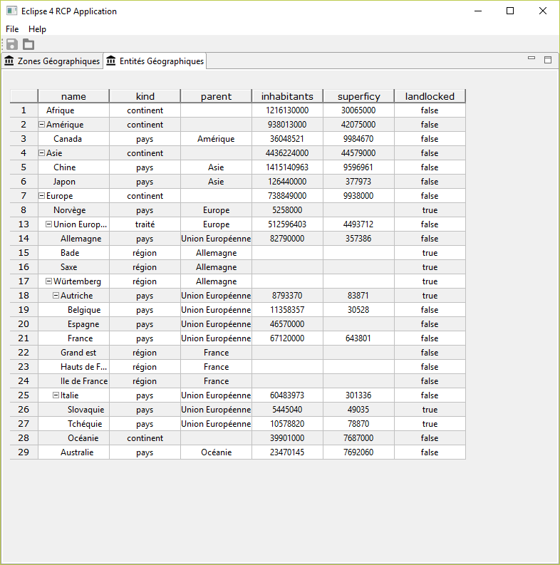Click the Bade region cell
Image resolution: width=560 pixels, height=565 pixels.
73,253
